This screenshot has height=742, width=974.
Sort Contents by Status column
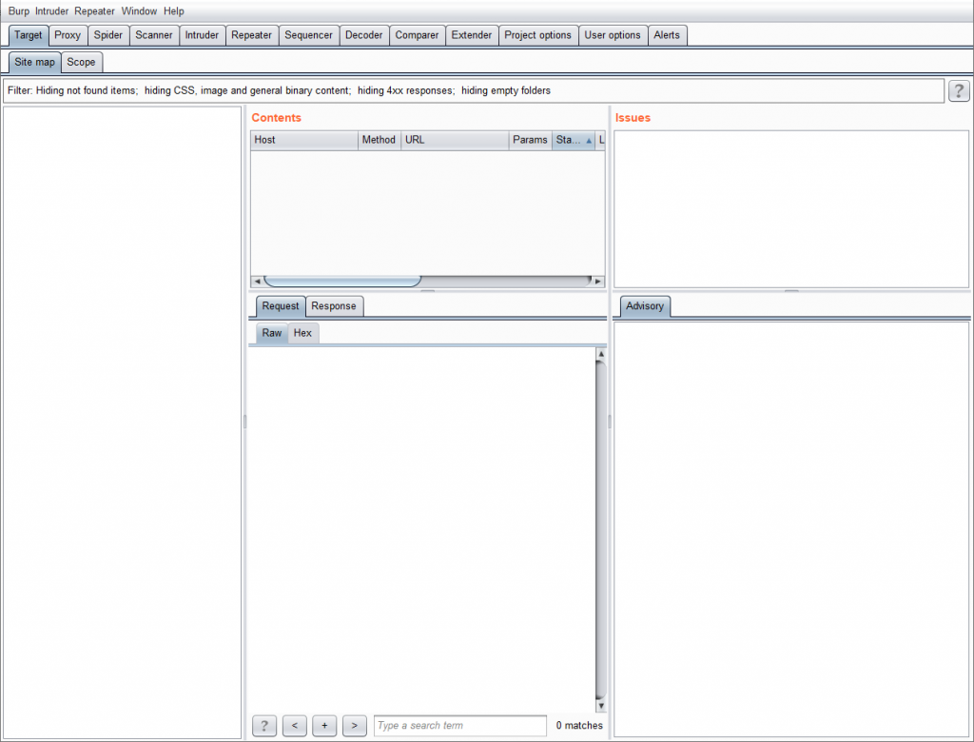tap(574, 140)
